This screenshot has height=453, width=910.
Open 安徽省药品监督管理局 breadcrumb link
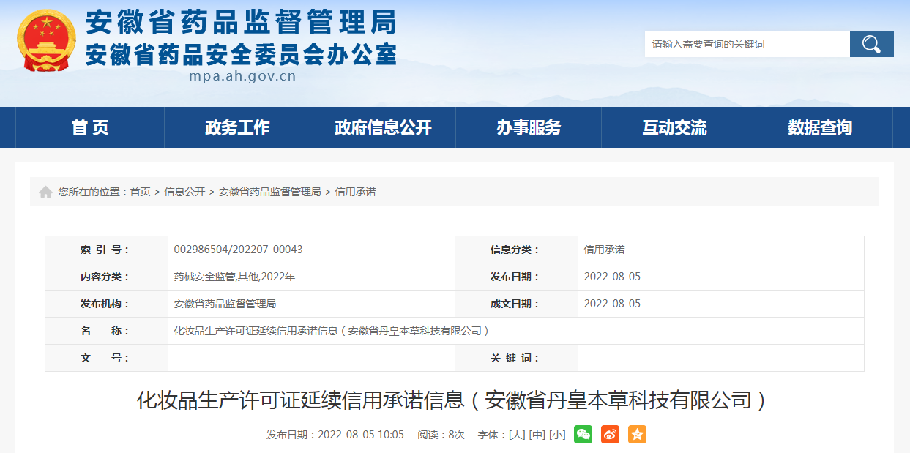(x=270, y=192)
